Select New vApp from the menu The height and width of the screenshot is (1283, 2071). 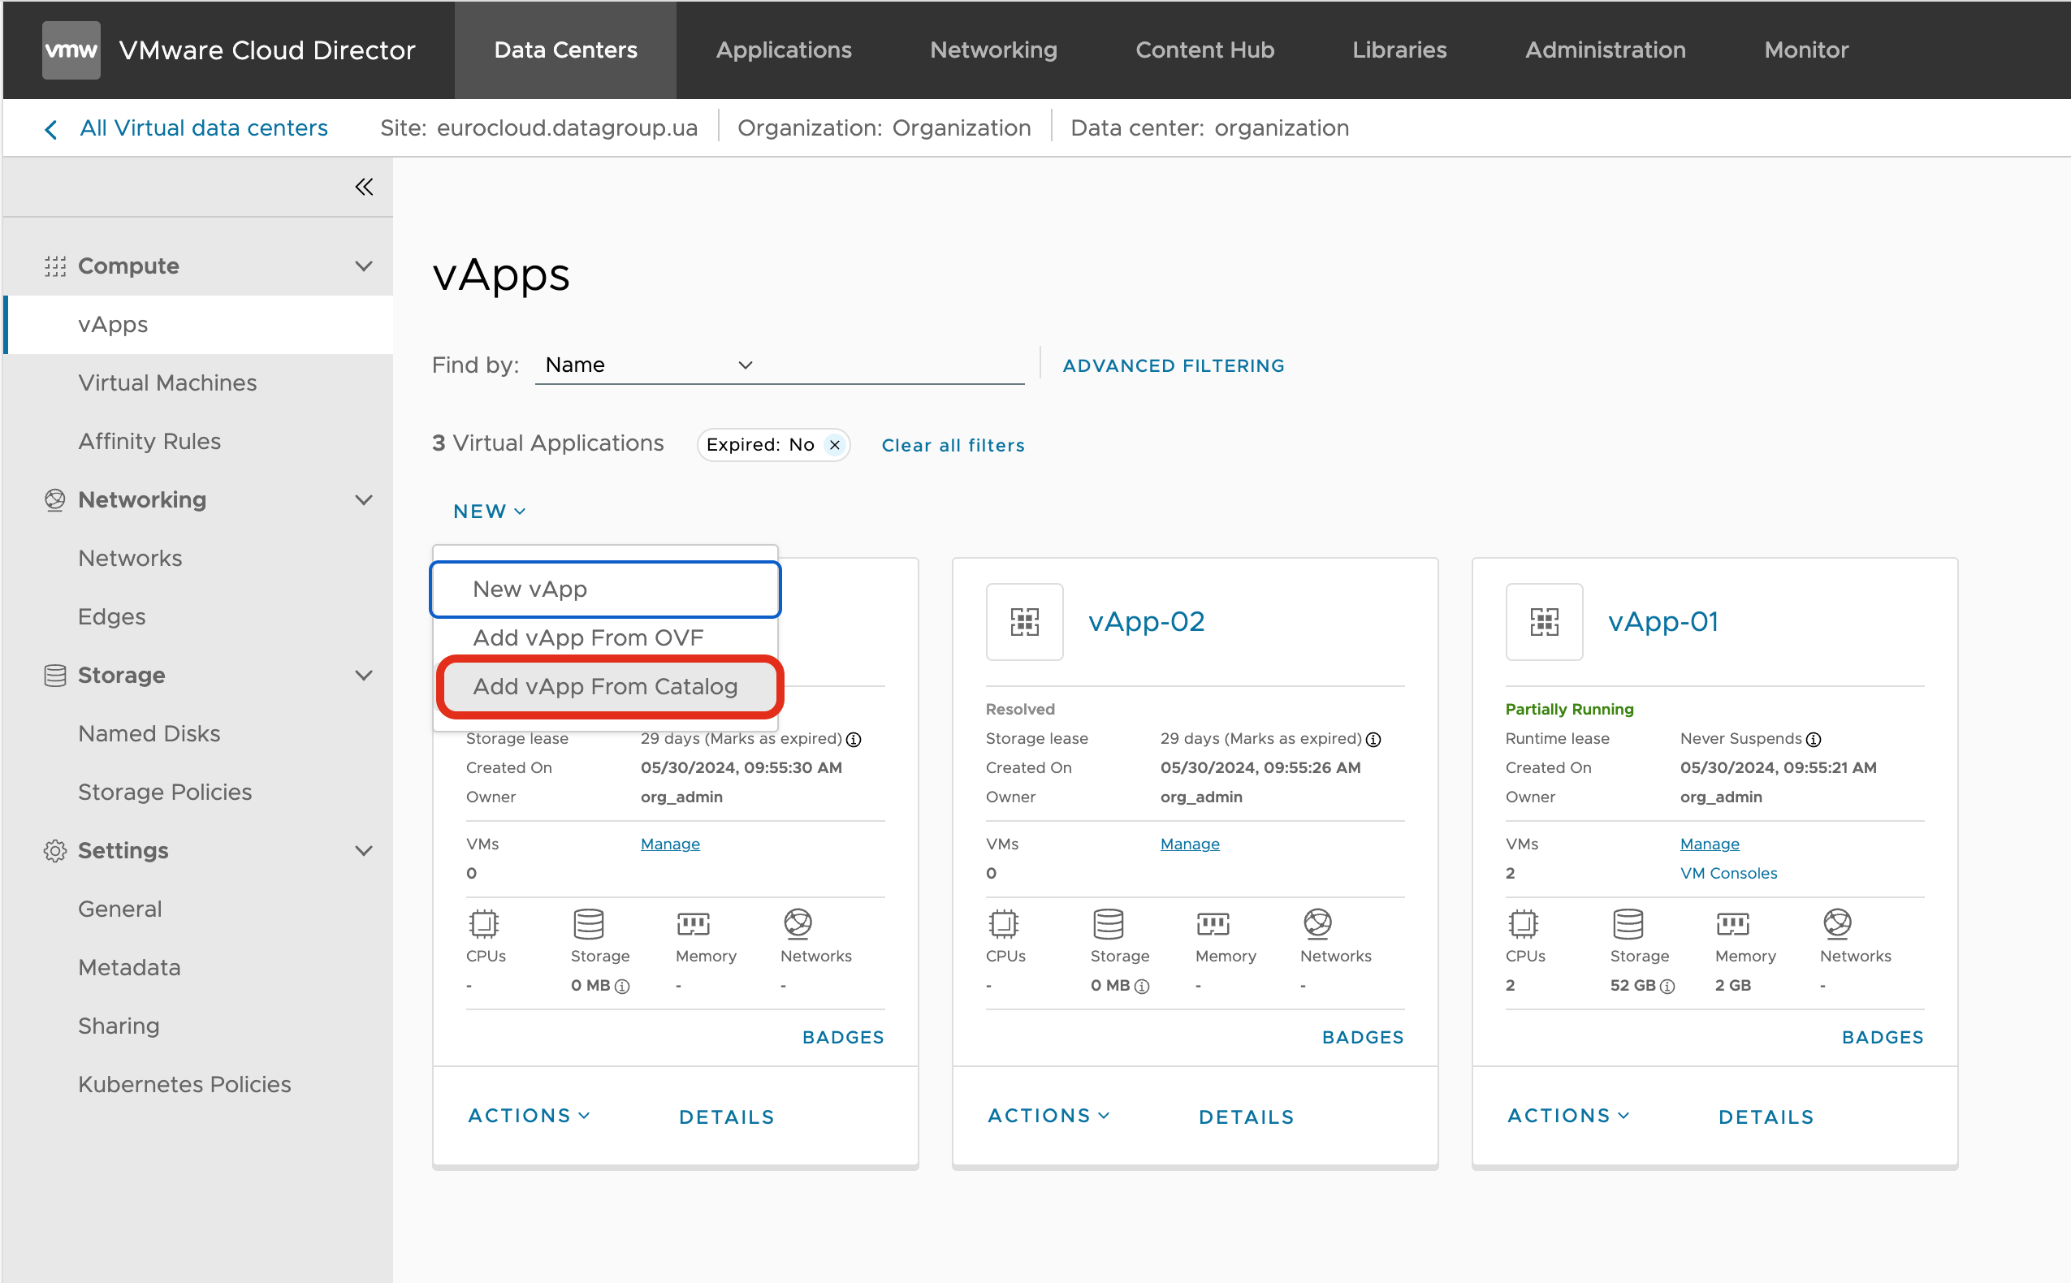pyautogui.click(x=606, y=589)
